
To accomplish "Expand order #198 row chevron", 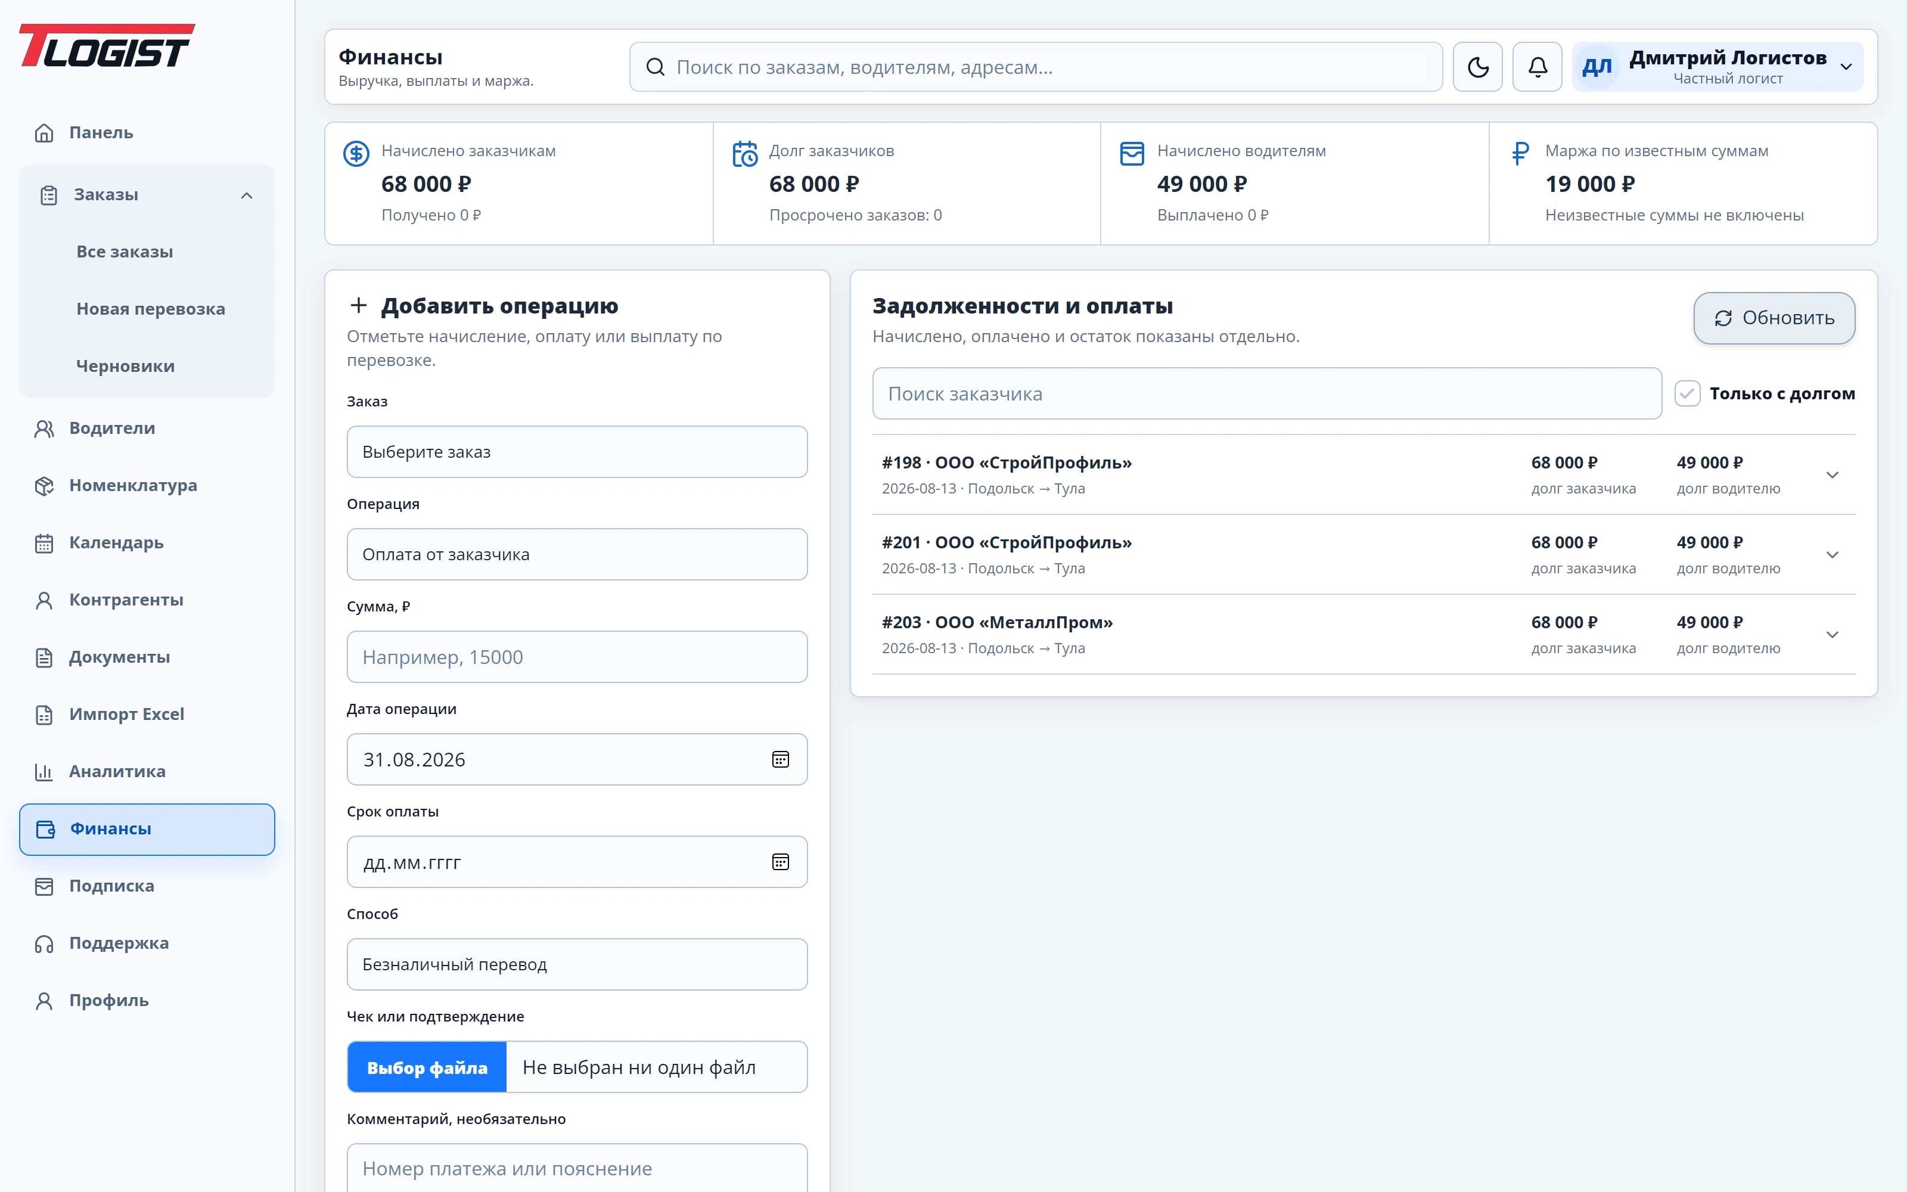I will click(x=1832, y=474).
